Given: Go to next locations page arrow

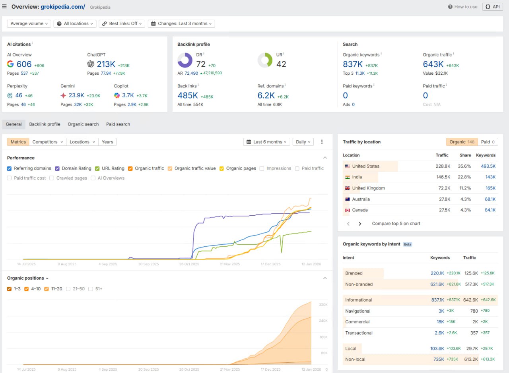Looking at the screenshot, I should [x=360, y=224].
